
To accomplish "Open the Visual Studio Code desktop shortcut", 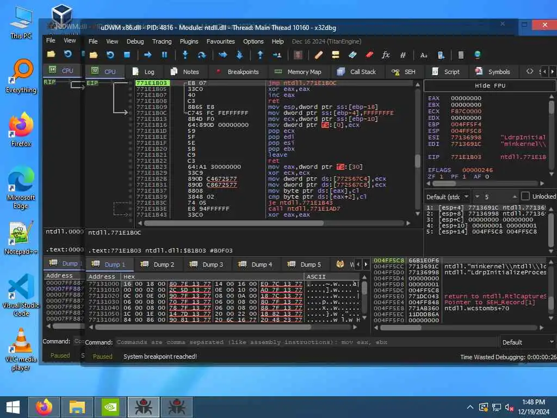I will [x=21, y=295].
